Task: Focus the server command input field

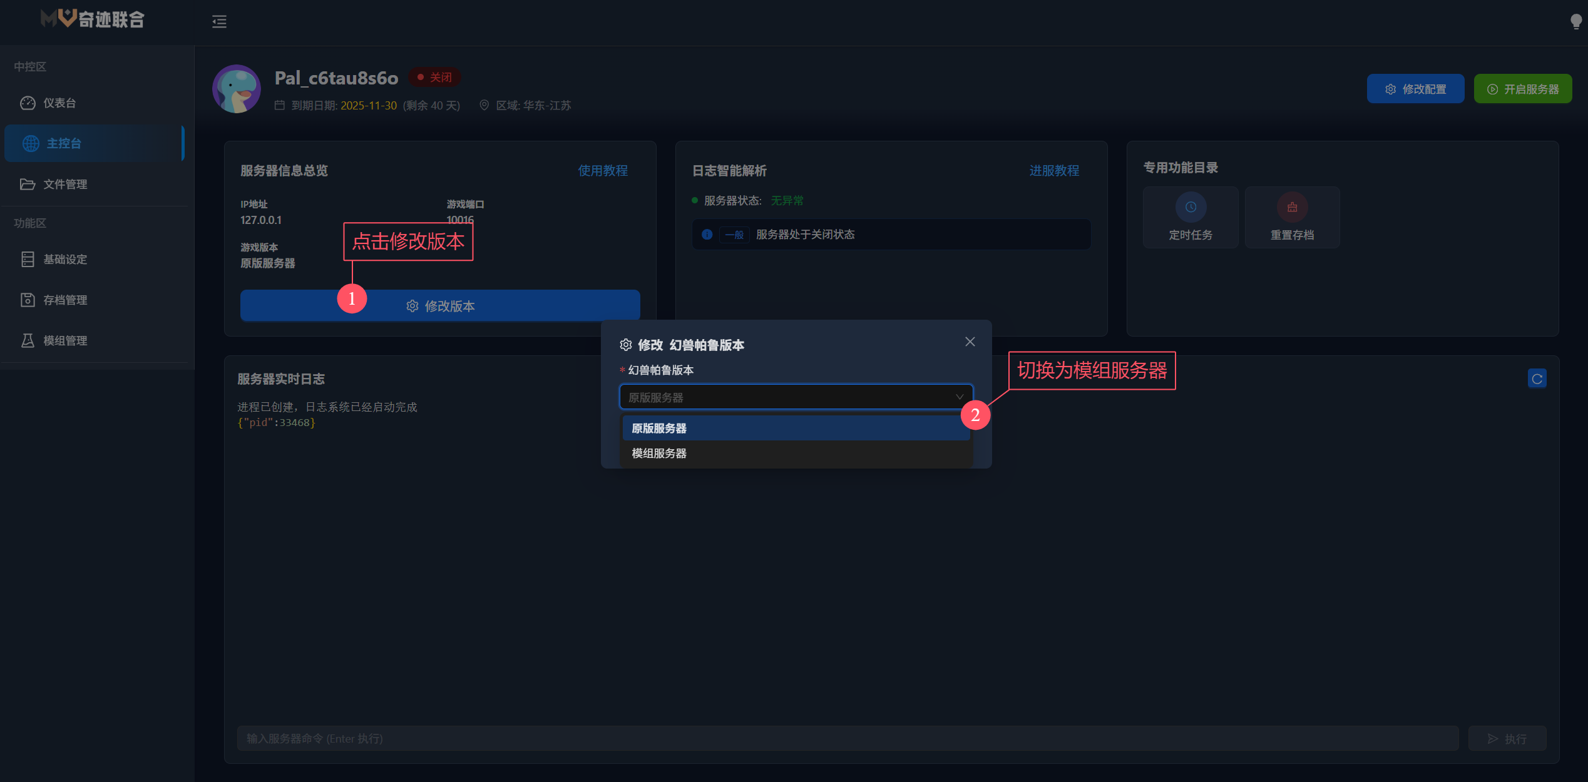Action: (848, 738)
